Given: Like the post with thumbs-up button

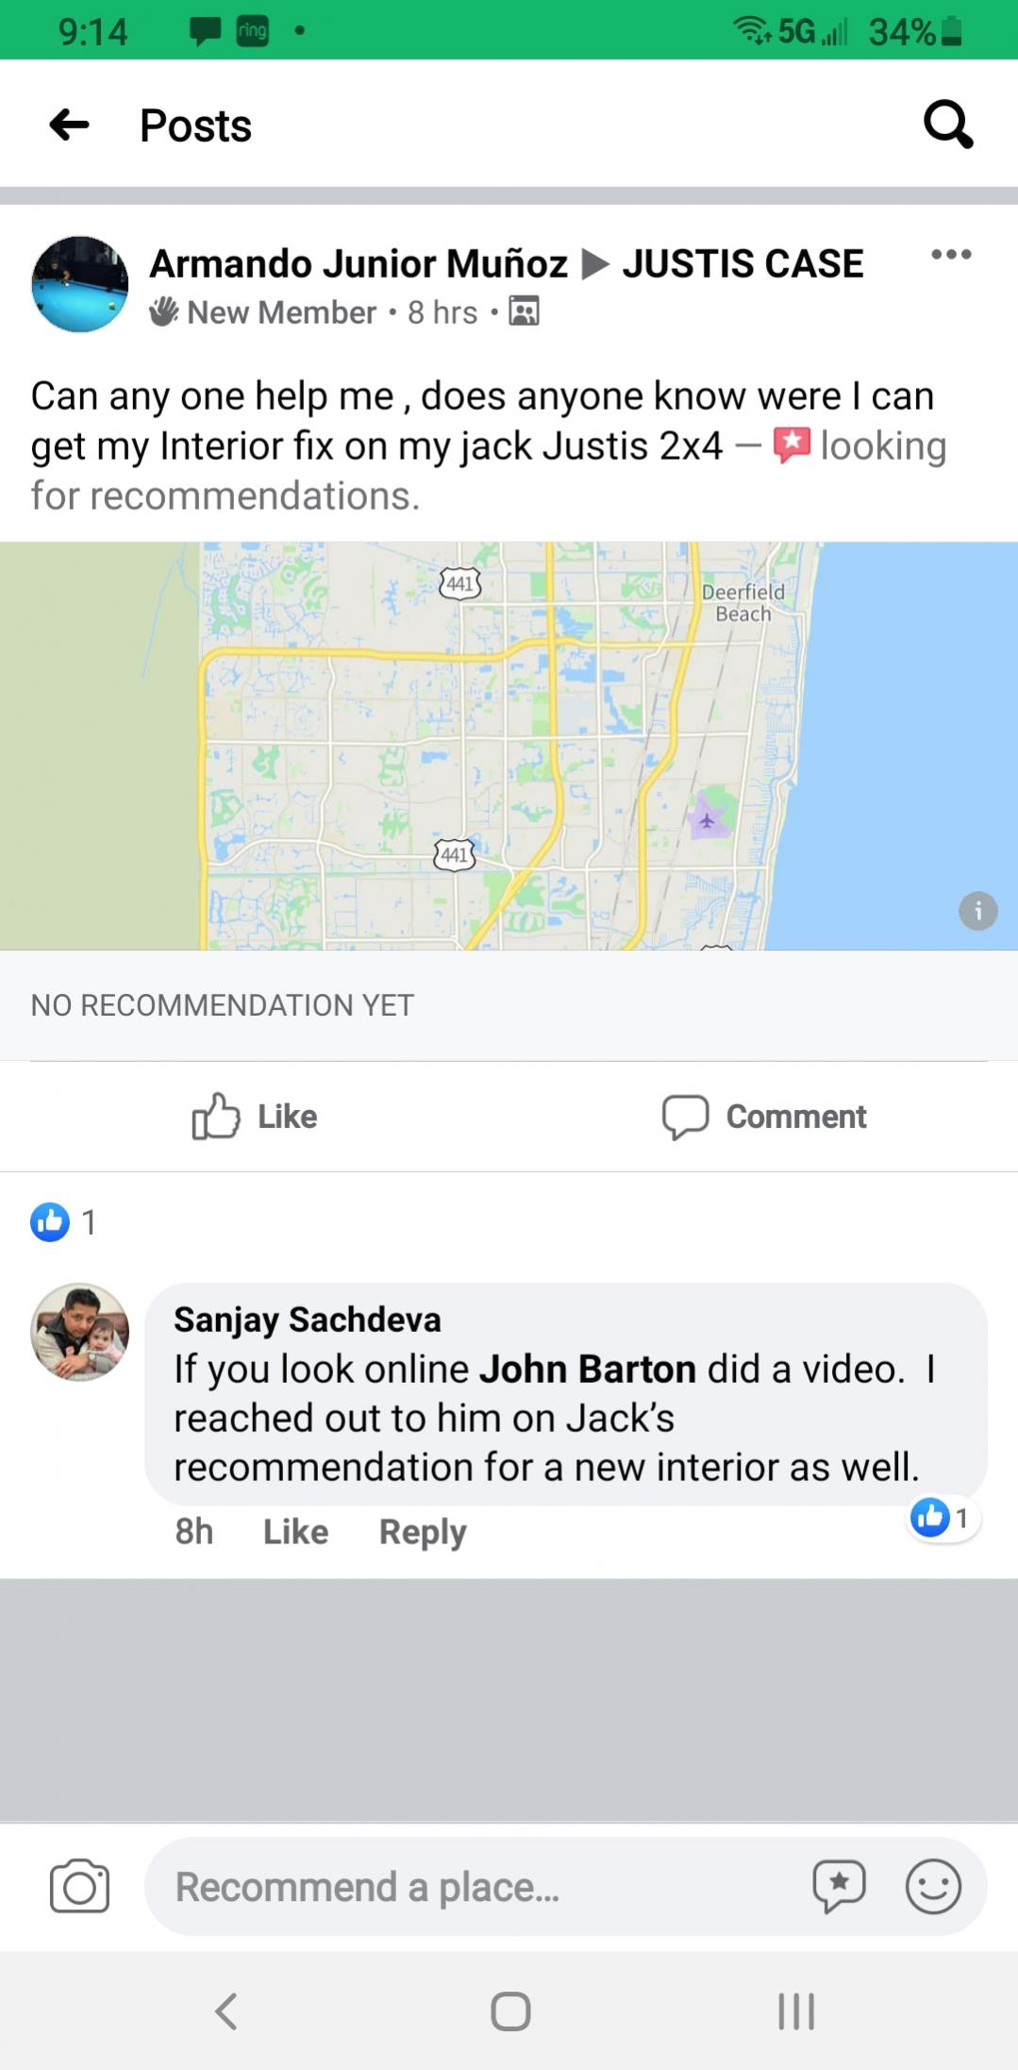Looking at the screenshot, I should click(255, 1116).
